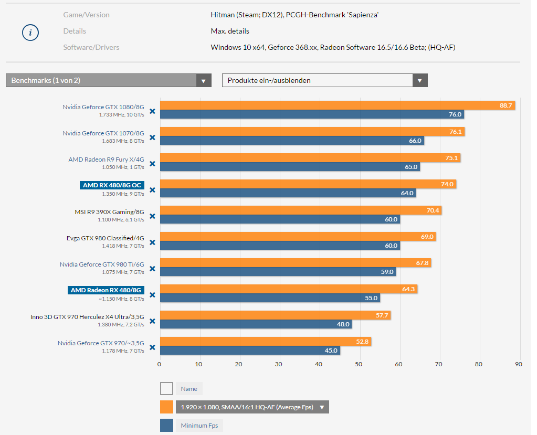The image size is (537, 435).
Task: Click the Inno 3D GTX 970 Herculez label
Action: 87,316
